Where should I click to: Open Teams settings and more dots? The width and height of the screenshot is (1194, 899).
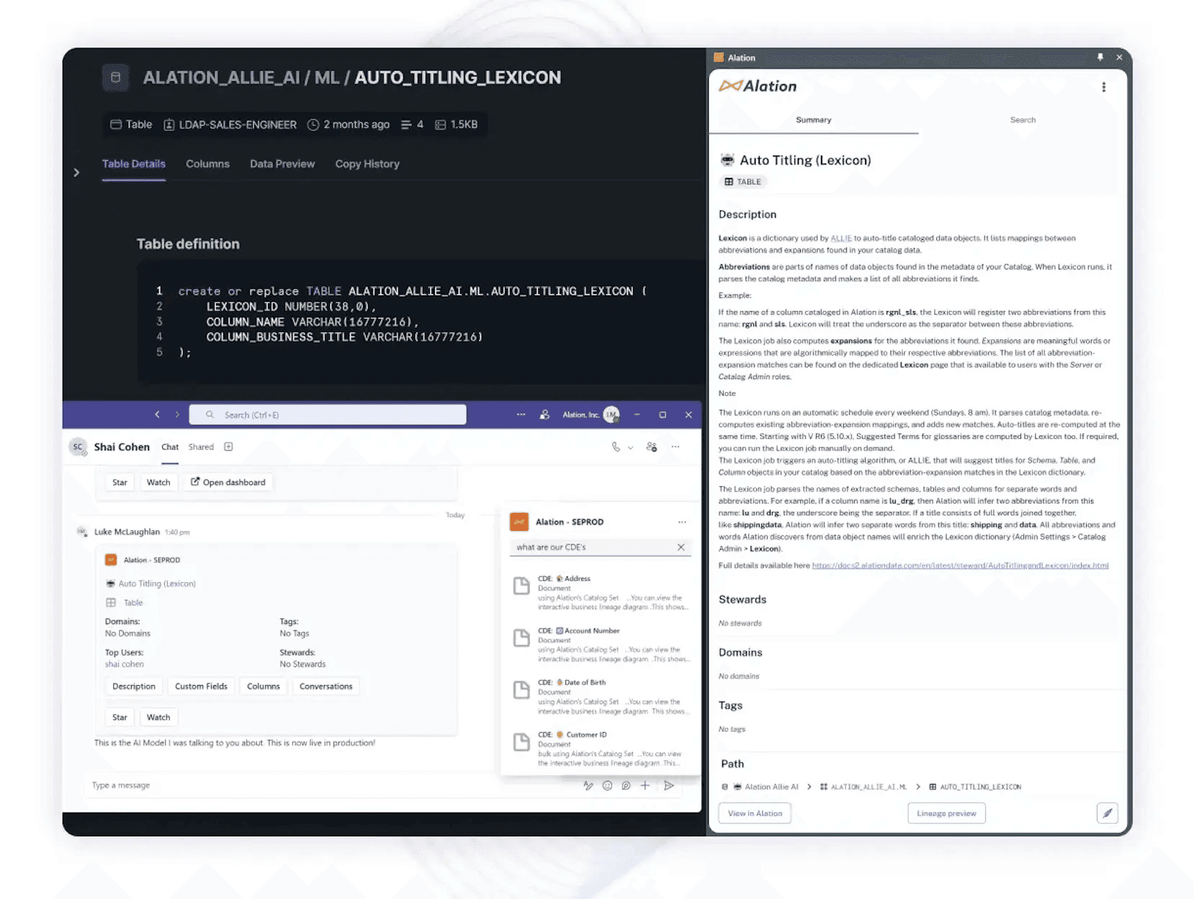[521, 415]
